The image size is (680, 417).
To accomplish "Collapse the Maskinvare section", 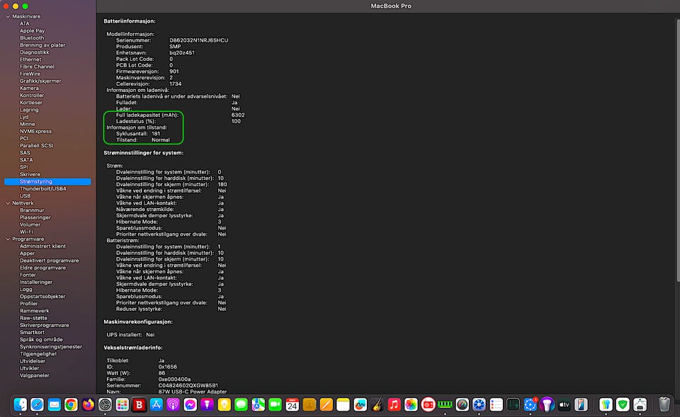I will click(x=7, y=16).
